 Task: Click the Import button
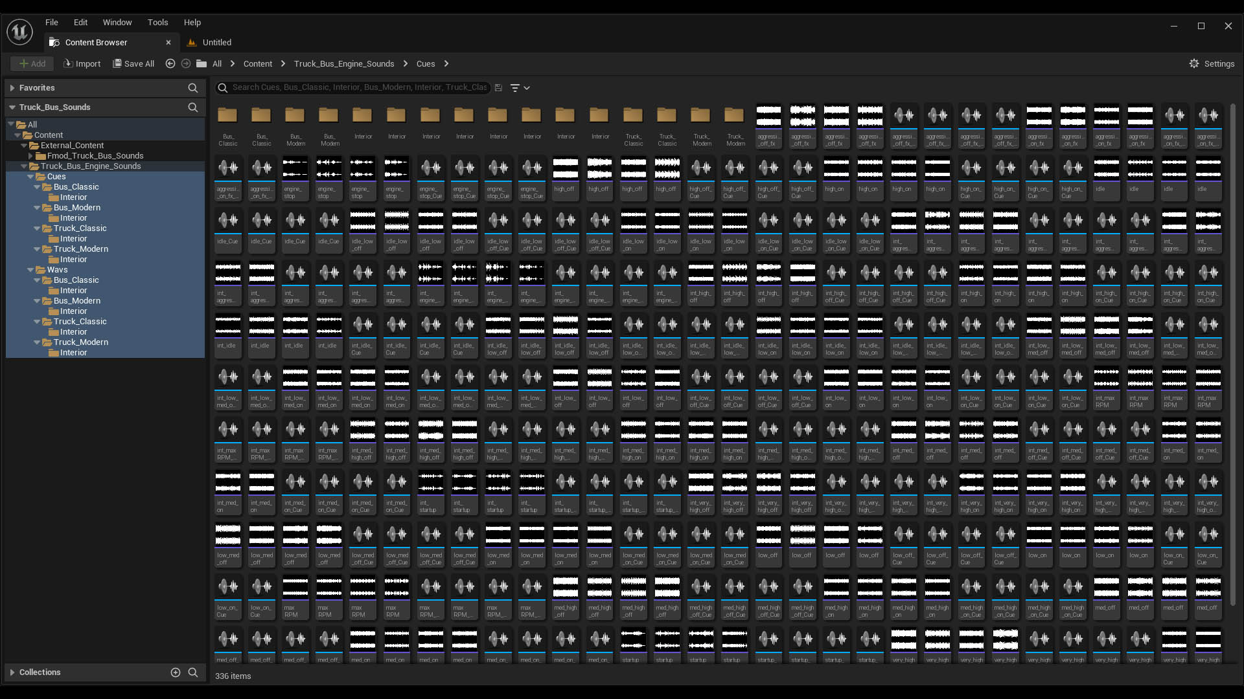tap(82, 63)
